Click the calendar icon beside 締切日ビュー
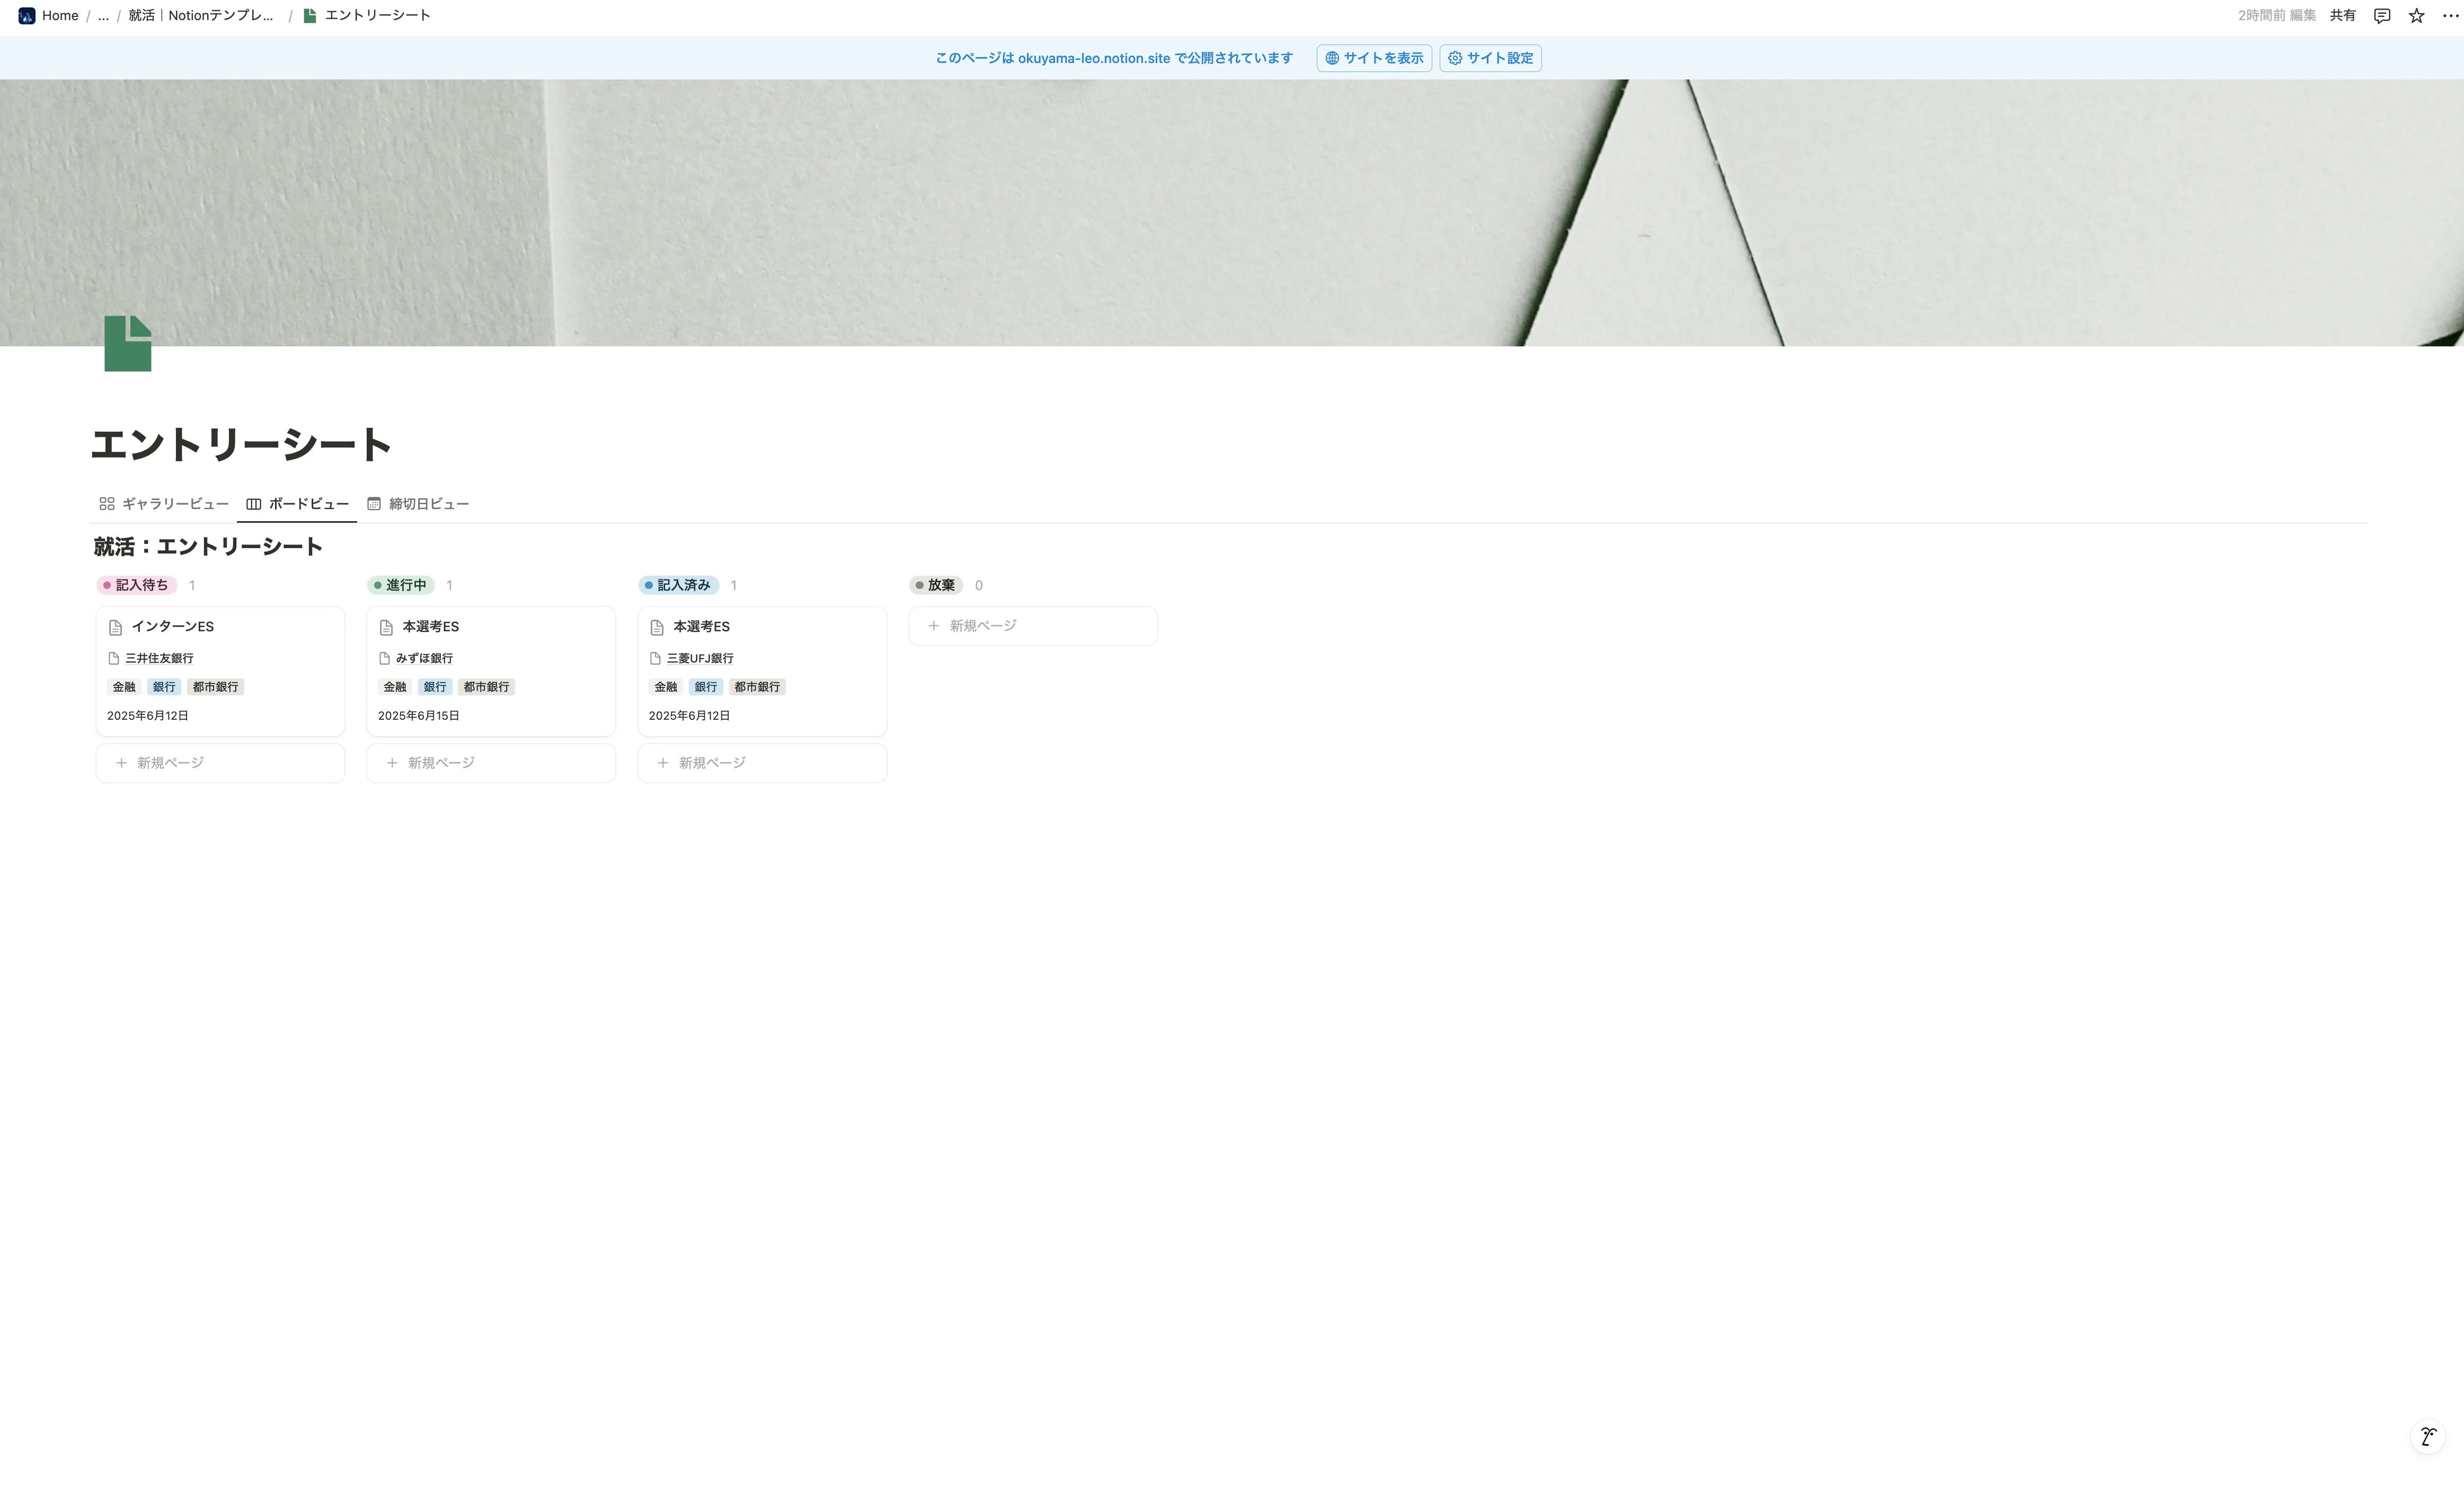Screen dimensions: 2464x1485 click(374, 504)
